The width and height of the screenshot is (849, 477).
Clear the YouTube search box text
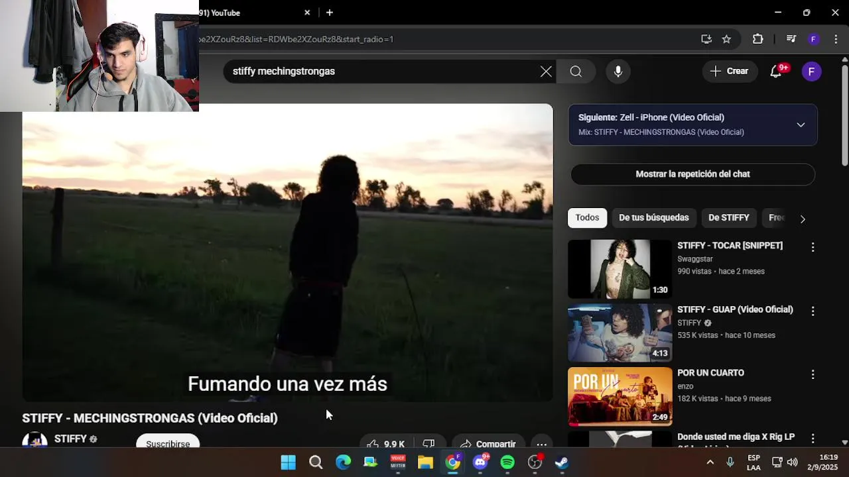[x=546, y=72]
